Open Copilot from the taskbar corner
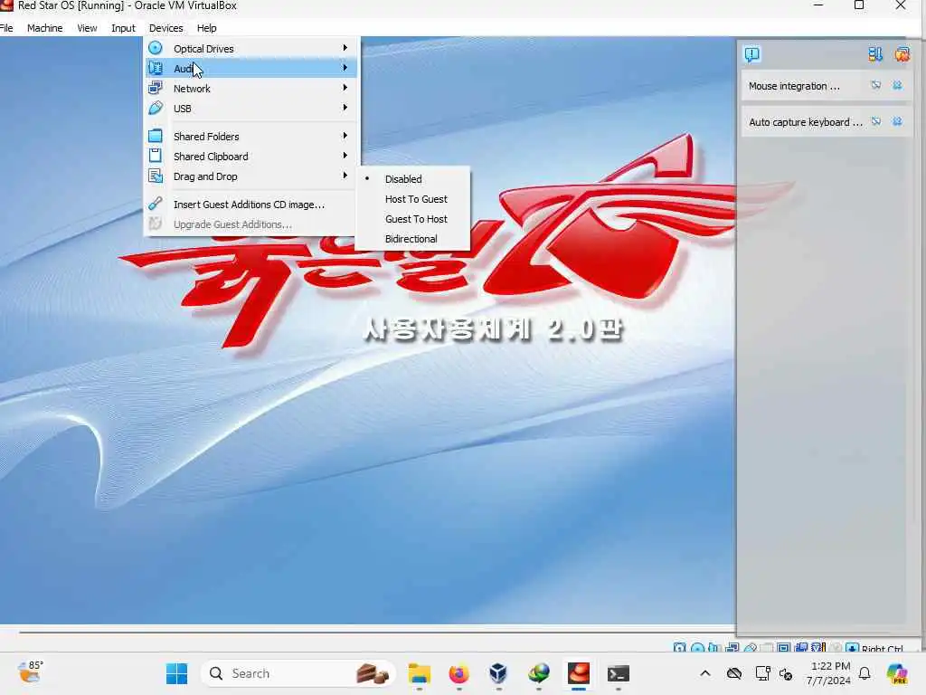This screenshot has width=926, height=695. [x=897, y=673]
